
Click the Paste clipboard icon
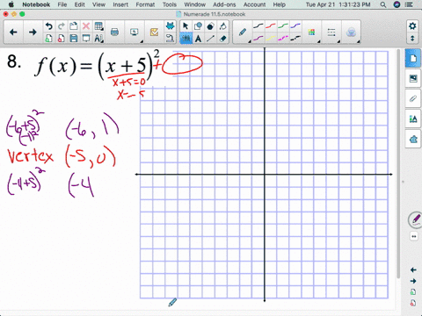point(73,26)
